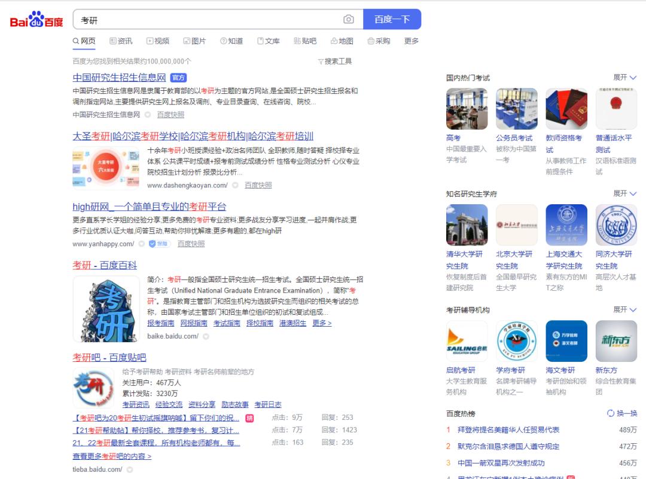
Task: Switch to the 视频 search tab
Action: 158,41
